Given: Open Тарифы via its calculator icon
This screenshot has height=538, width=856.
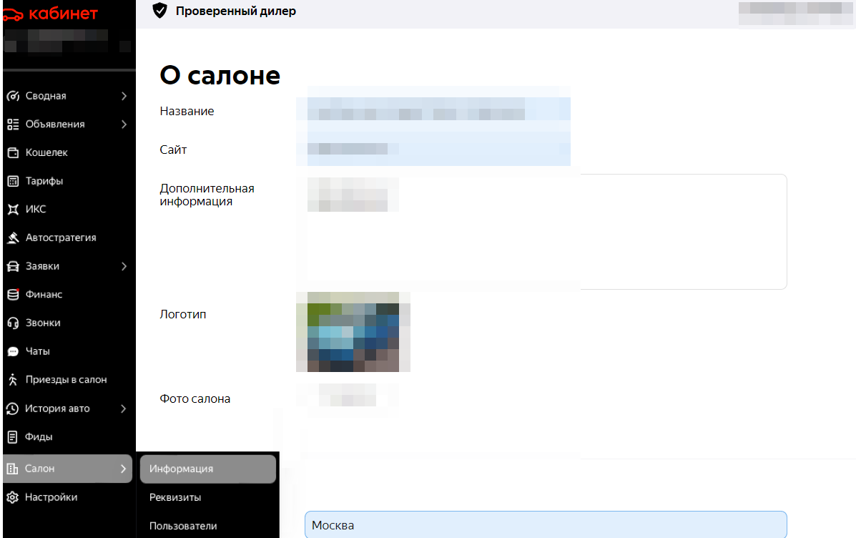Looking at the screenshot, I should pos(12,181).
